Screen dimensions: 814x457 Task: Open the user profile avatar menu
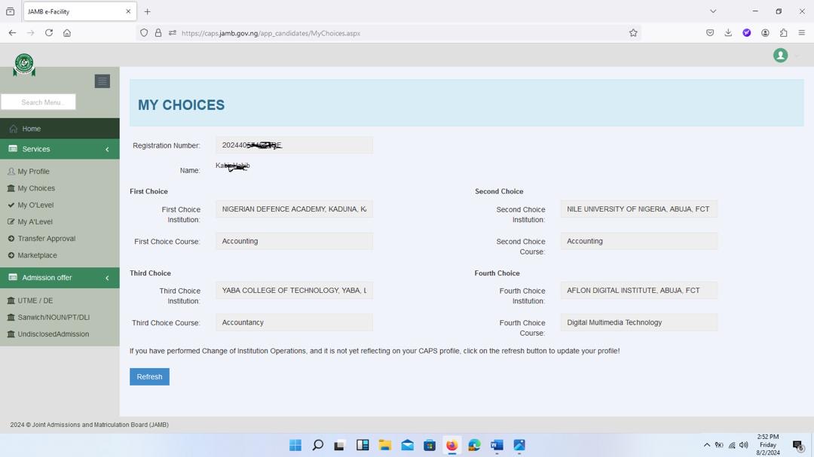(781, 56)
